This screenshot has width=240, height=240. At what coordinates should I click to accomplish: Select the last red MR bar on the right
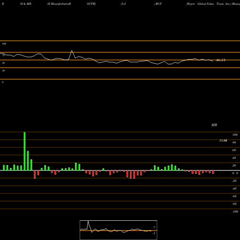point(213,172)
